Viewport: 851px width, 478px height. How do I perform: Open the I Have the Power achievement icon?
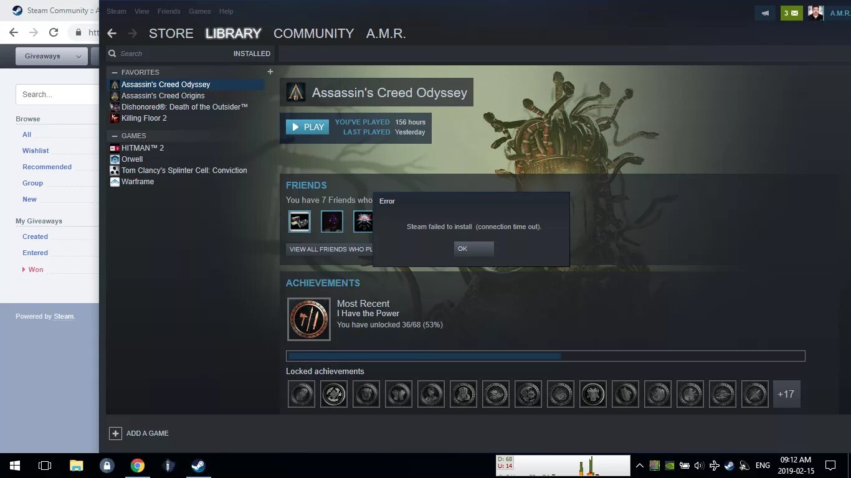click(309, 319)
